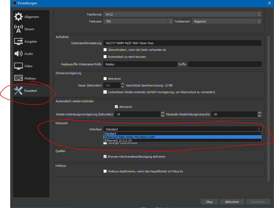Screen dimensions: 274x208
Task: Check Hotkeys deaktivieren im Fokus option
Action: [105, 171]
